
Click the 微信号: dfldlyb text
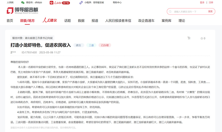coord(34,2)
